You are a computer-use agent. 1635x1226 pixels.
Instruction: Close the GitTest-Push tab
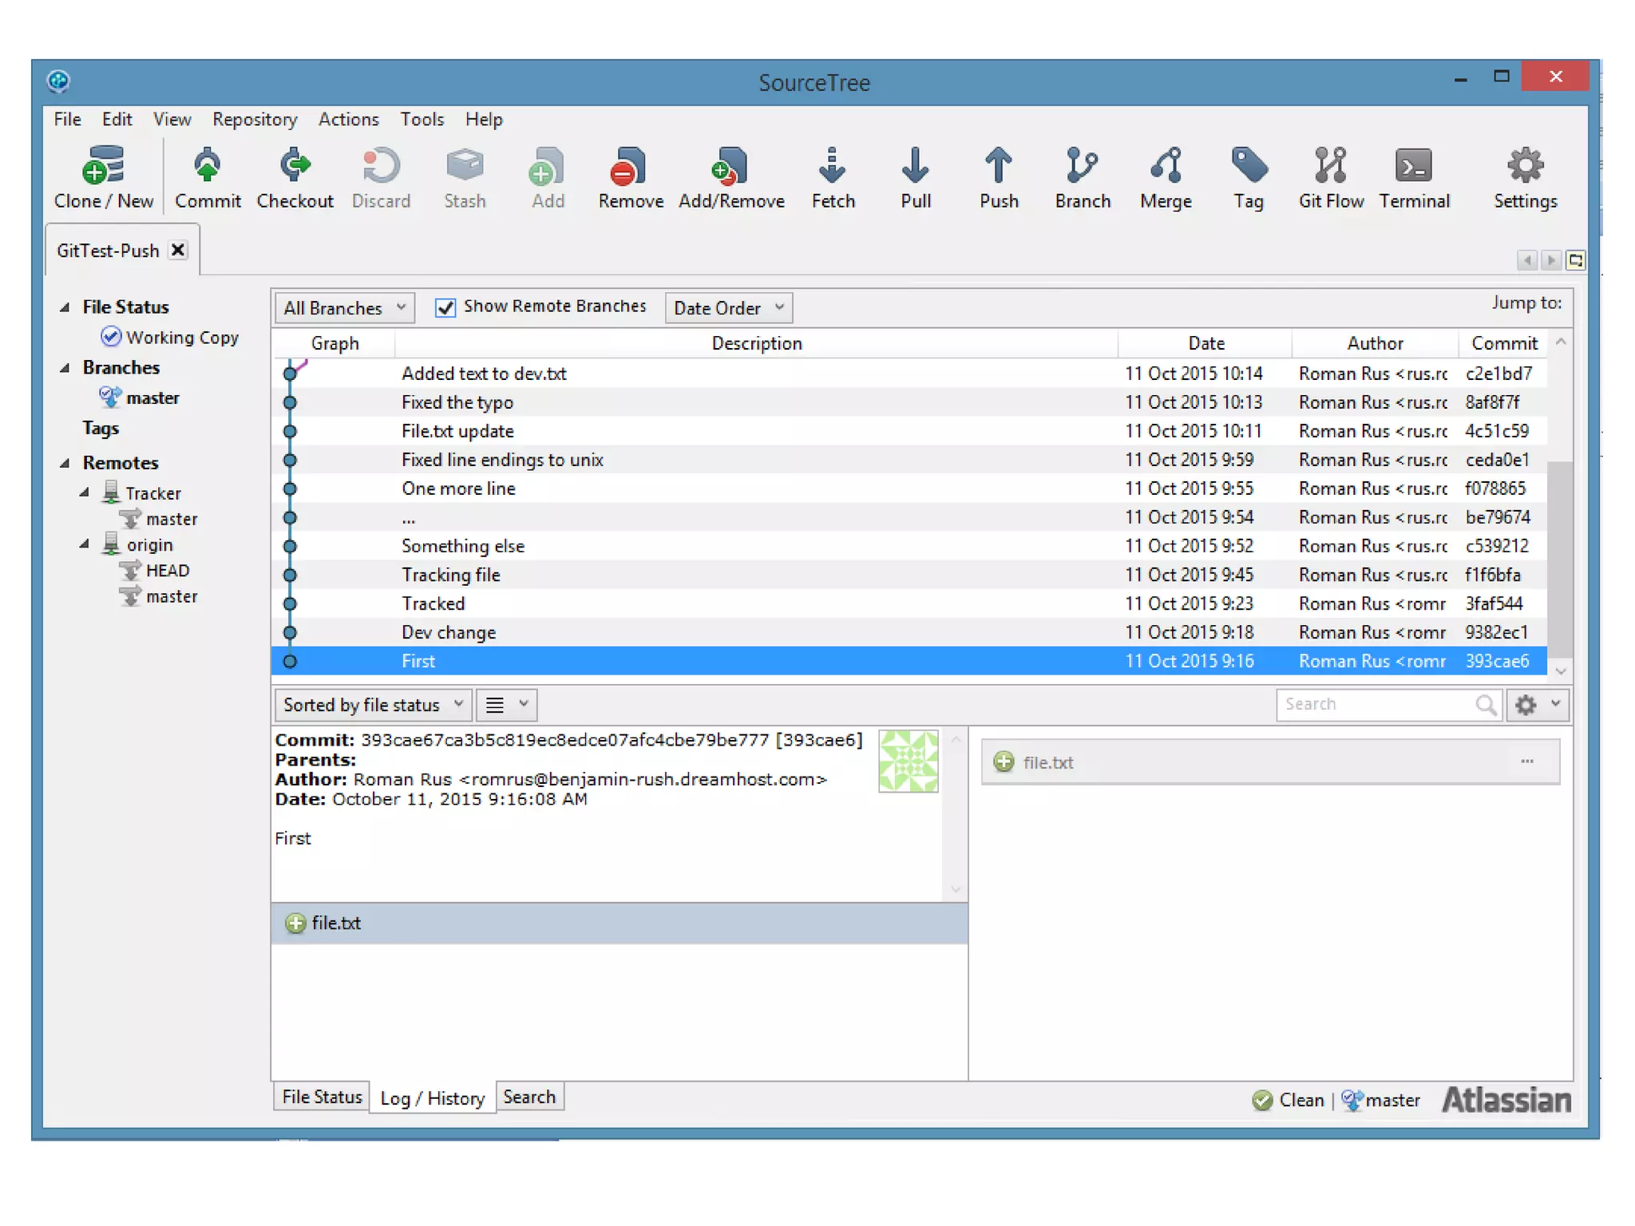point(179,250)
